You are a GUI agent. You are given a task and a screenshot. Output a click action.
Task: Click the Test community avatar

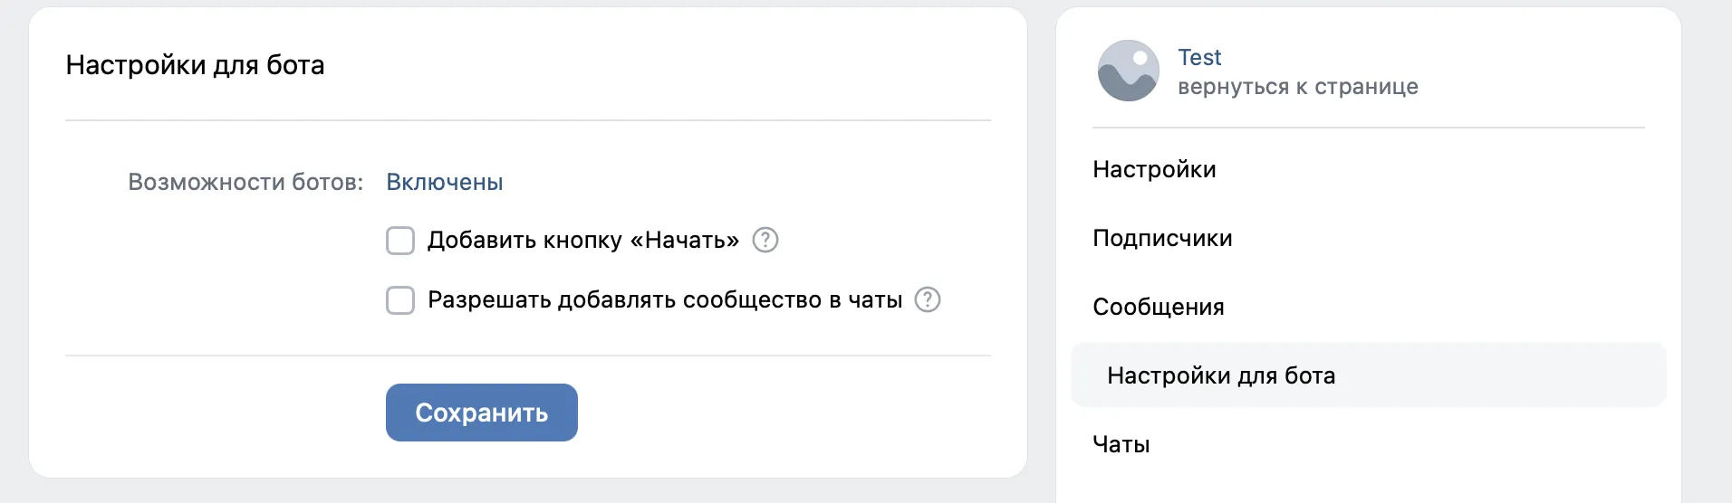[x=1128, y=71]
